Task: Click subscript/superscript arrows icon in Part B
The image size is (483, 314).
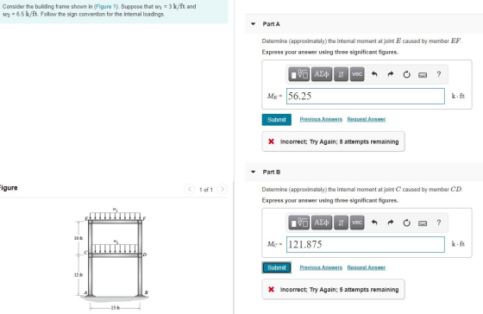Action: click(x=341, y=223)
